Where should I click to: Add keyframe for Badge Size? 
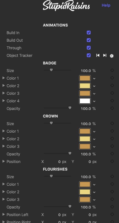[x=112, y=70]
